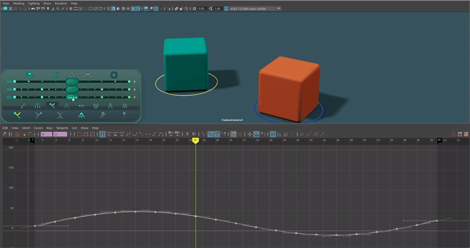The image size is (470, 248).
Task: Click the horizontal line flat tangent icon
Action: coord(148,134)
